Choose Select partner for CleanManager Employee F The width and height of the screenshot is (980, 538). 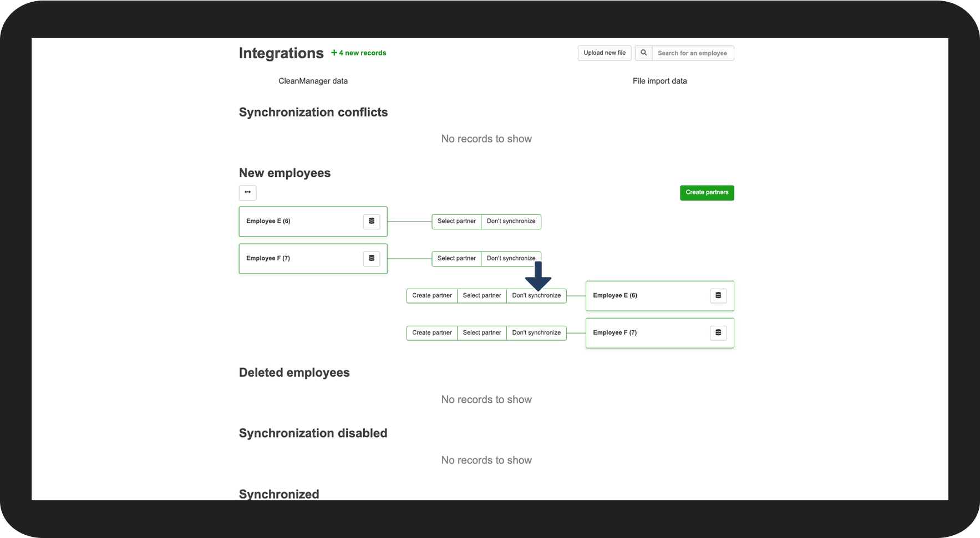click(x=456, y=258)
